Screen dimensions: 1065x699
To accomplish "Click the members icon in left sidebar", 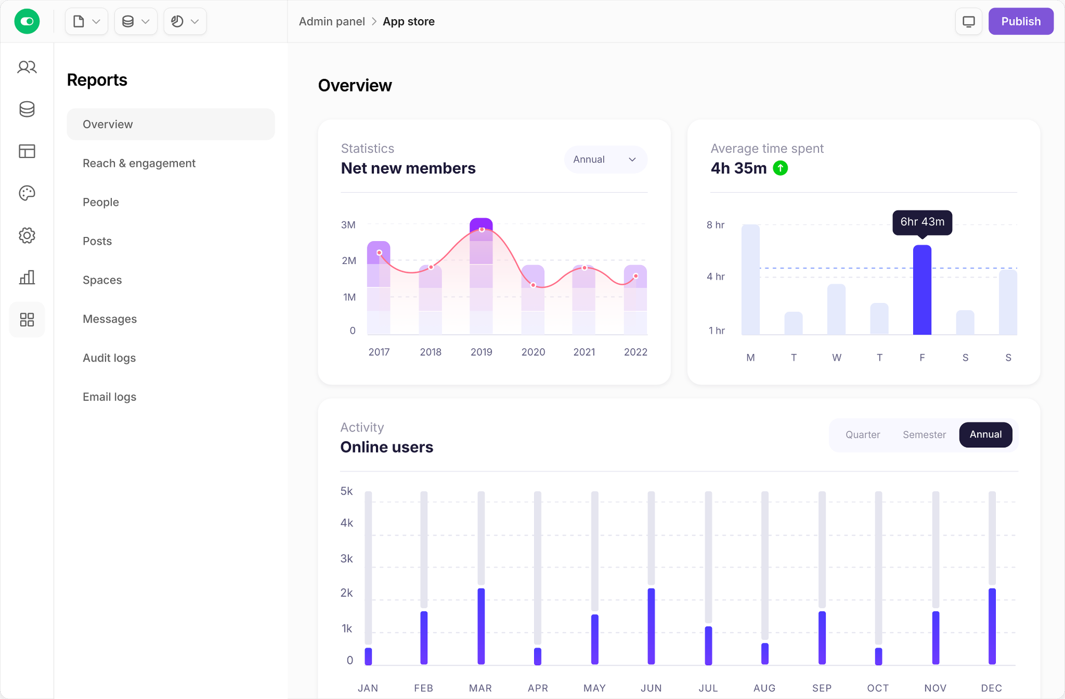I will point(27,67).
